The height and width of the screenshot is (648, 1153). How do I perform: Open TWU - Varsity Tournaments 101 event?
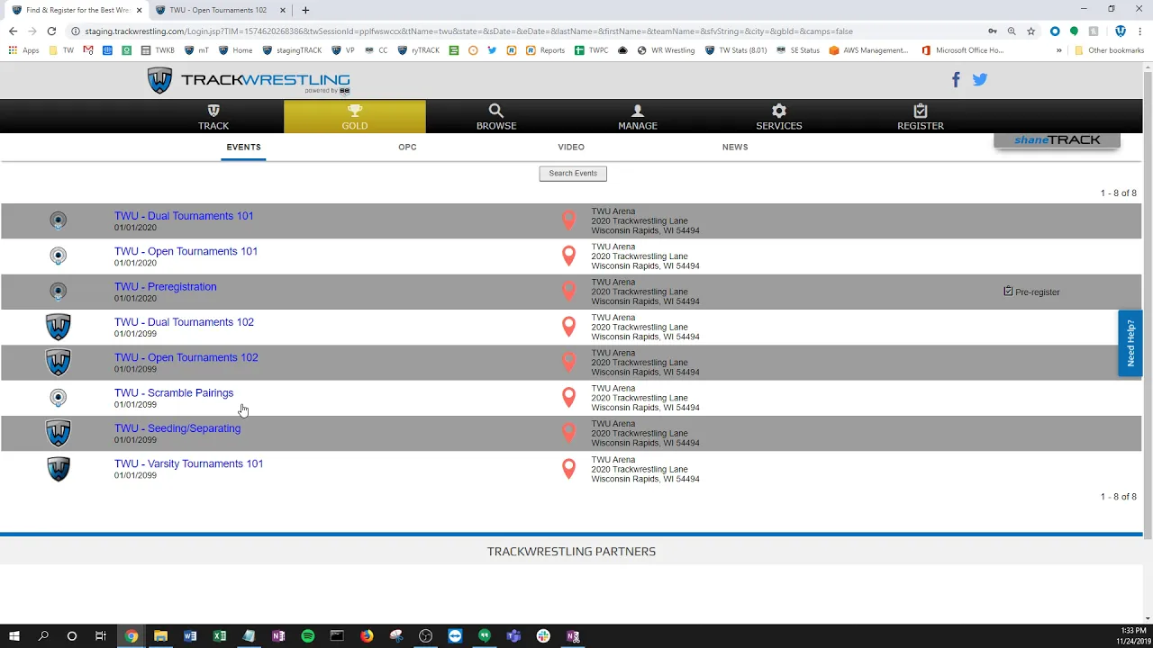(x=188, y=463)
